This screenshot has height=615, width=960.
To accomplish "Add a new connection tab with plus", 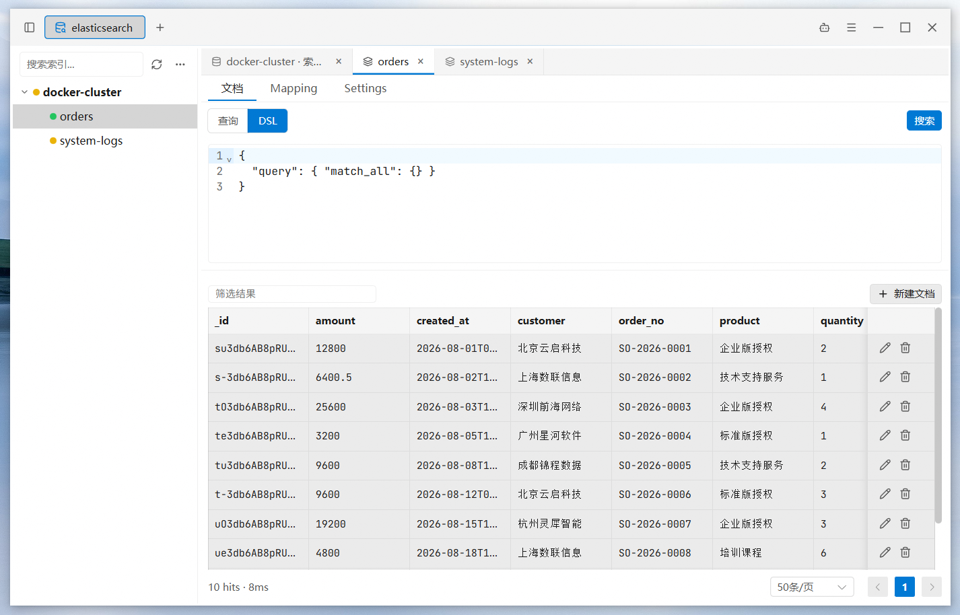I will point(160,28).
